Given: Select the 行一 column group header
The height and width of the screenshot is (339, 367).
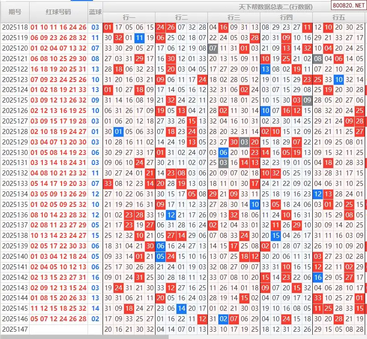Looking at the screenshot, I should tap(129, 17).
